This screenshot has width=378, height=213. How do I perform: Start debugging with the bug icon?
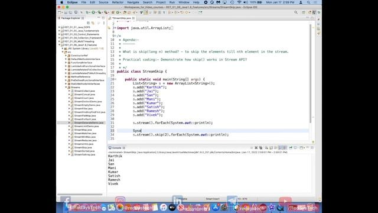tap(87, 12)
